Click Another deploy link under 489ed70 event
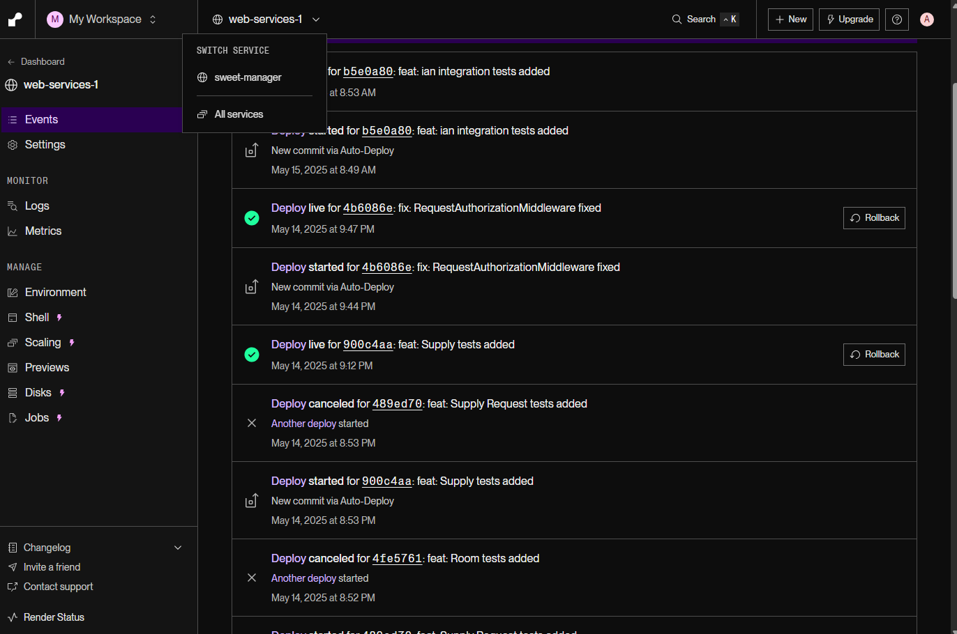The image size is (957, 634). (303, 424)
